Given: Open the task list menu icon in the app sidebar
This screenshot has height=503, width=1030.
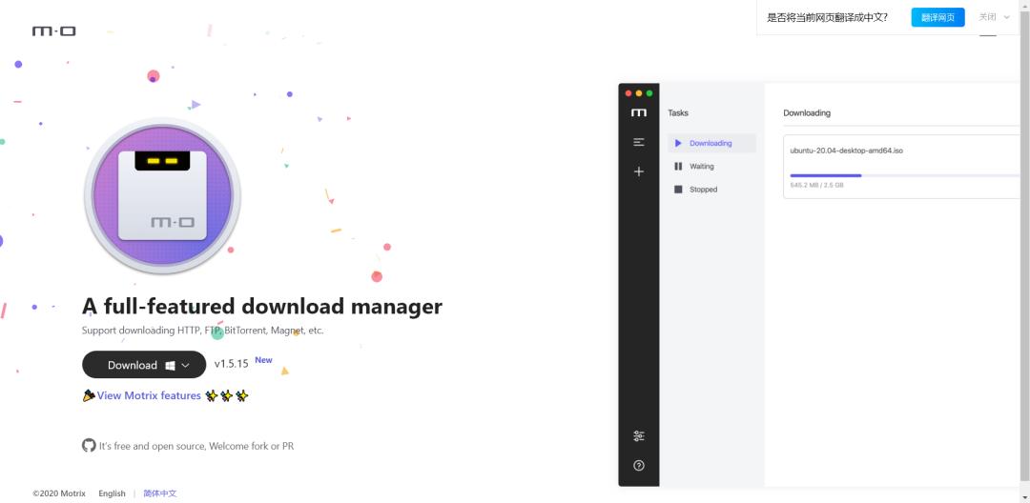Looking at the screenshot, I should (x=638, y=142).
